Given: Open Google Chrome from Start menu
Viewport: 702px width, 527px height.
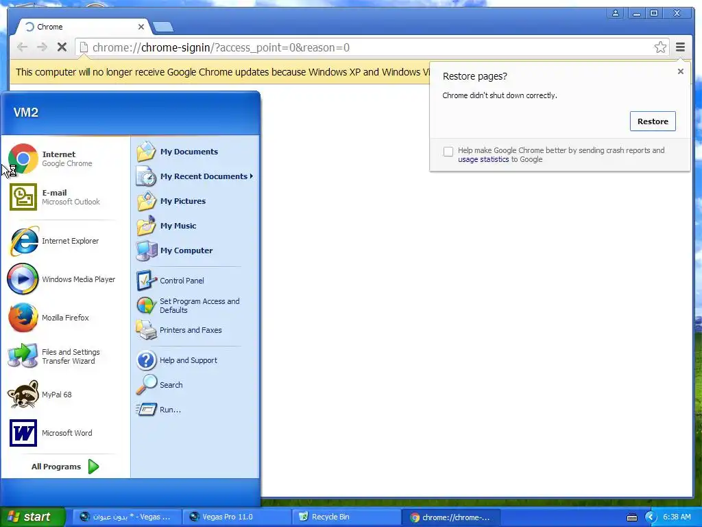Looking at the screenshot, I should [x=65, y=159].
